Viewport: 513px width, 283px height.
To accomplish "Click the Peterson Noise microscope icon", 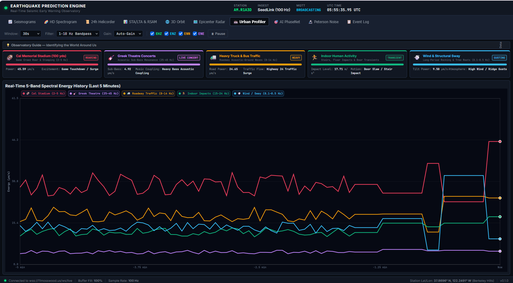I will pyautogui.click(x=310, y=22).
